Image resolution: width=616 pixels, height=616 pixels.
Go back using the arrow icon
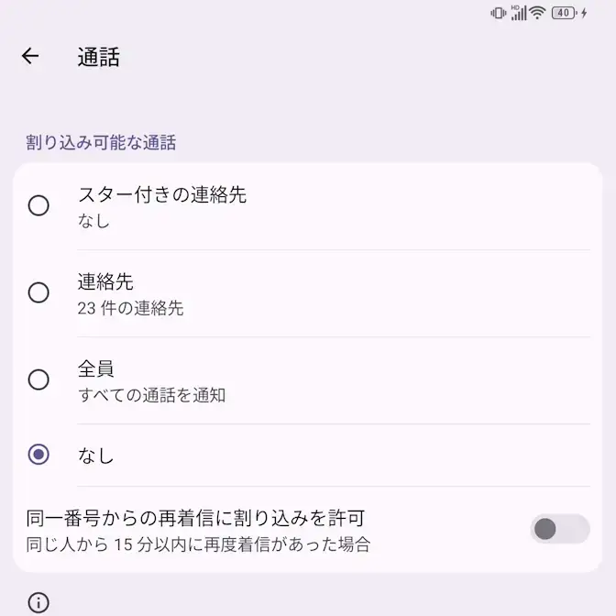30,56
